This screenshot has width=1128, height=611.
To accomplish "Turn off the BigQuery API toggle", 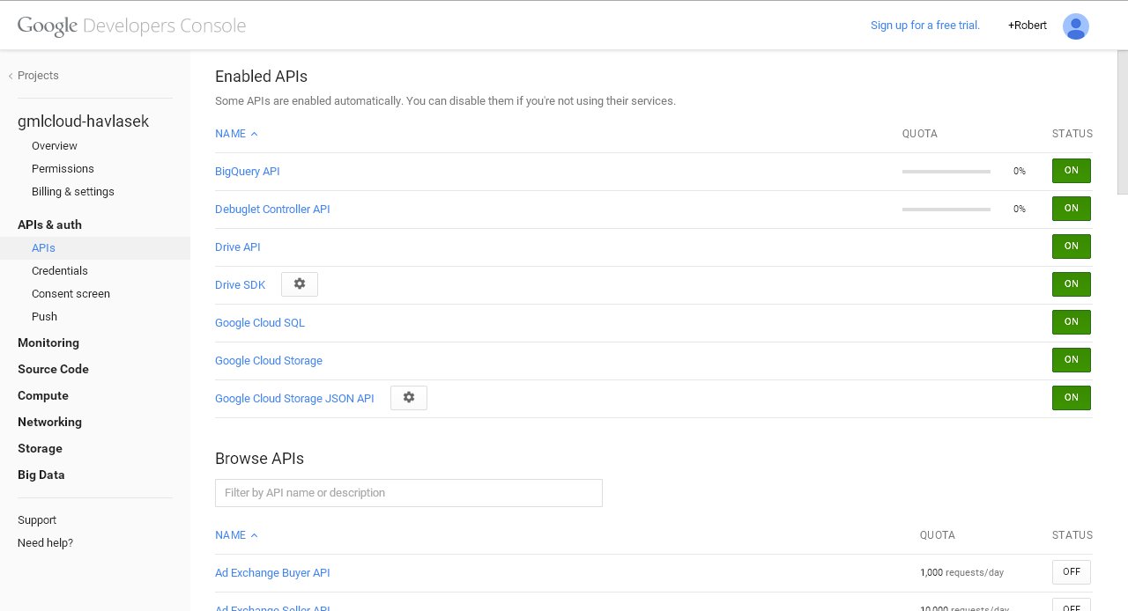I will pos(1071,171).
